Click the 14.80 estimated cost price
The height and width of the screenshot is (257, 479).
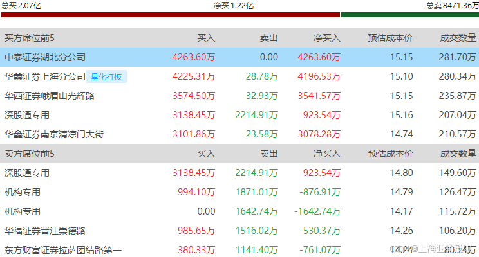coord(401,173)
